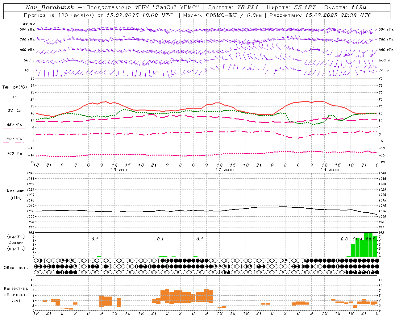Click the 22.6 precipitation total

(370, 239)
